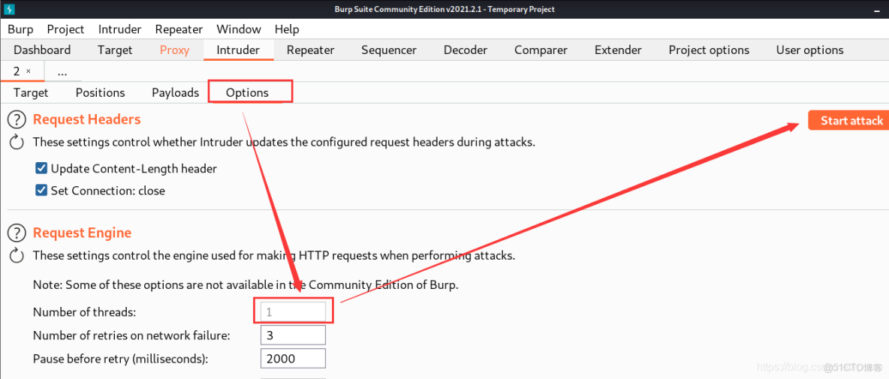Open the Burp menu

point(20,29)
